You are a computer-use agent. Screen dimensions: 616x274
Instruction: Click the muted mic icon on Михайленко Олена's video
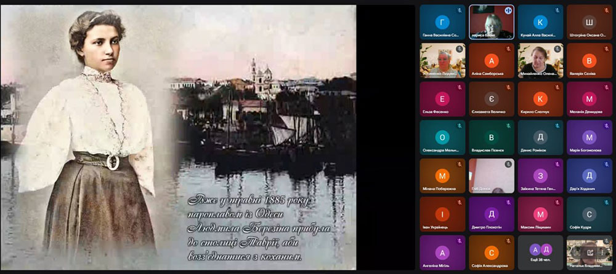coord(557,49)
